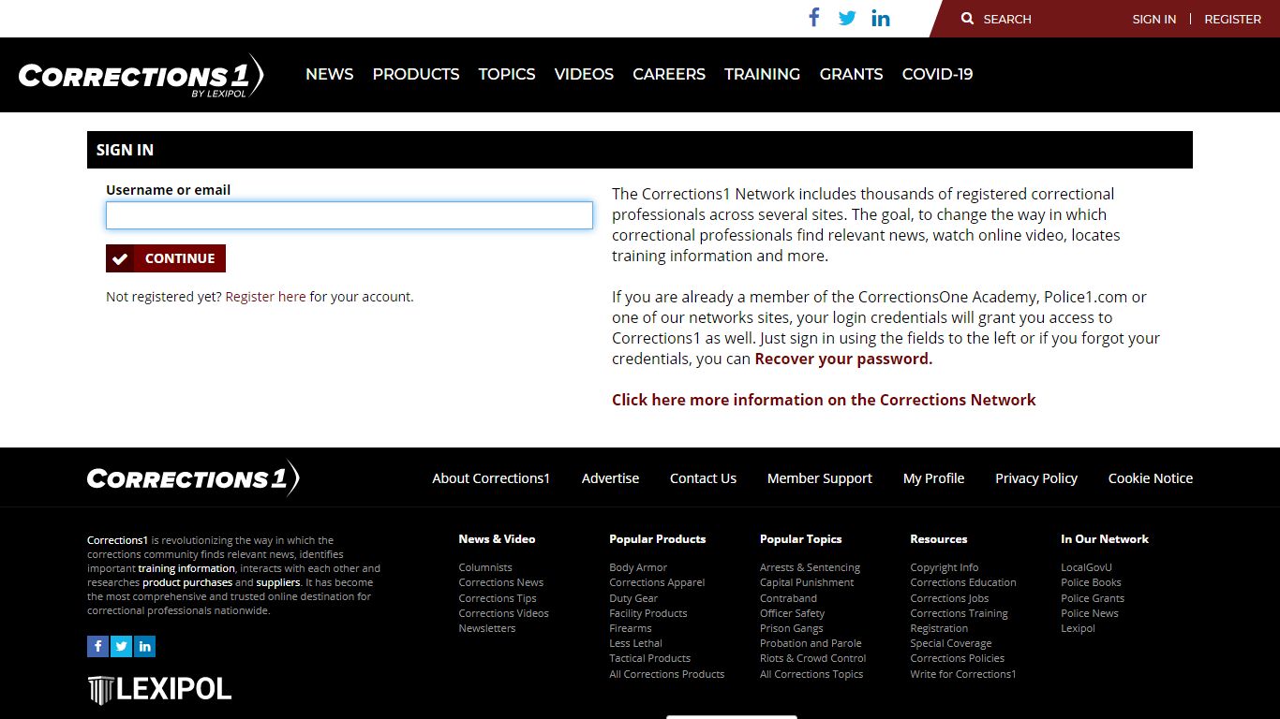Open Privacy Policy footer link
The height and width of the screenshot is (719, 1280).
pyautogui.click(x=1036, y=478)
